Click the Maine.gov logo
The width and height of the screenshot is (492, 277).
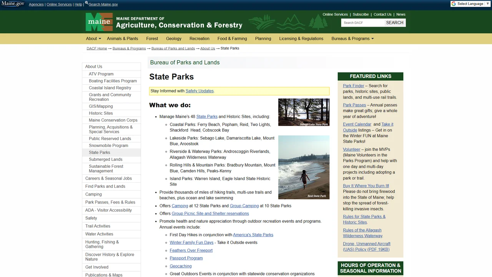pos(13,4)
